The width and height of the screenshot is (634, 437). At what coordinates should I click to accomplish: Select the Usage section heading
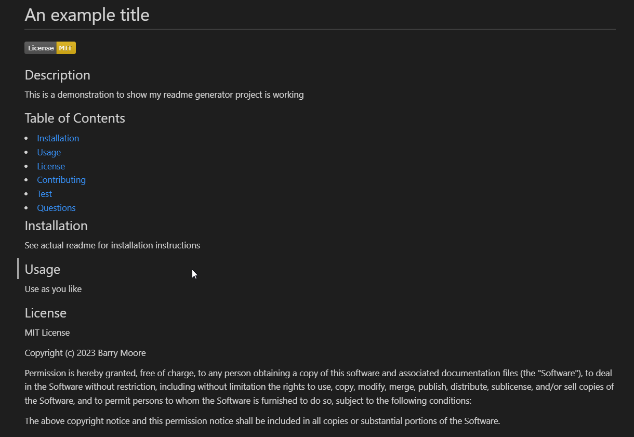[x=43, y=270]
